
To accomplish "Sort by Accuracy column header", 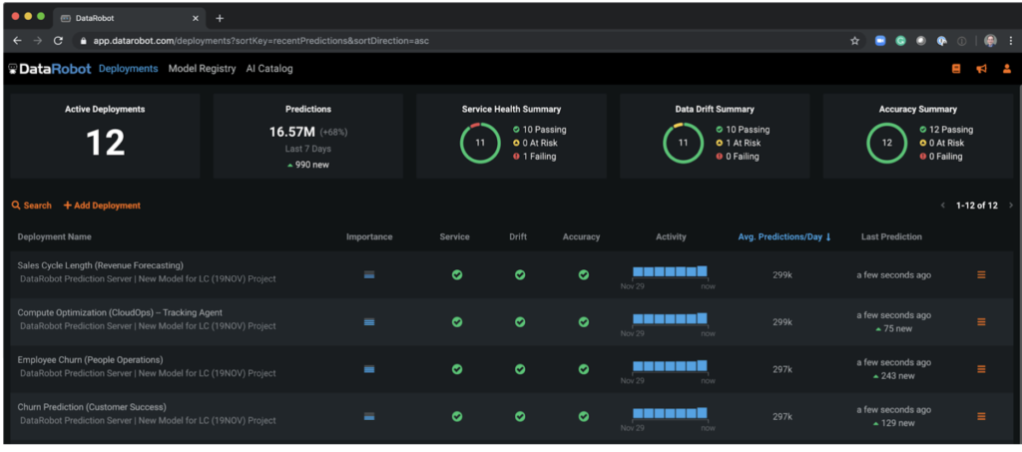I will pyautogui.click(x=582, y=237).
